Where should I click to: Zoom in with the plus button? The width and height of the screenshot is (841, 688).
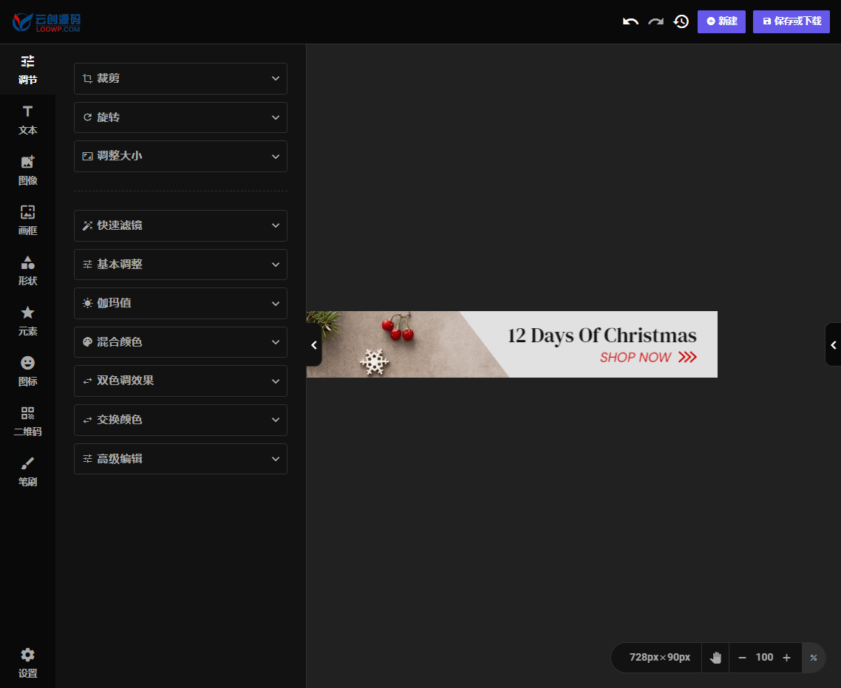[x=786, y=658]
